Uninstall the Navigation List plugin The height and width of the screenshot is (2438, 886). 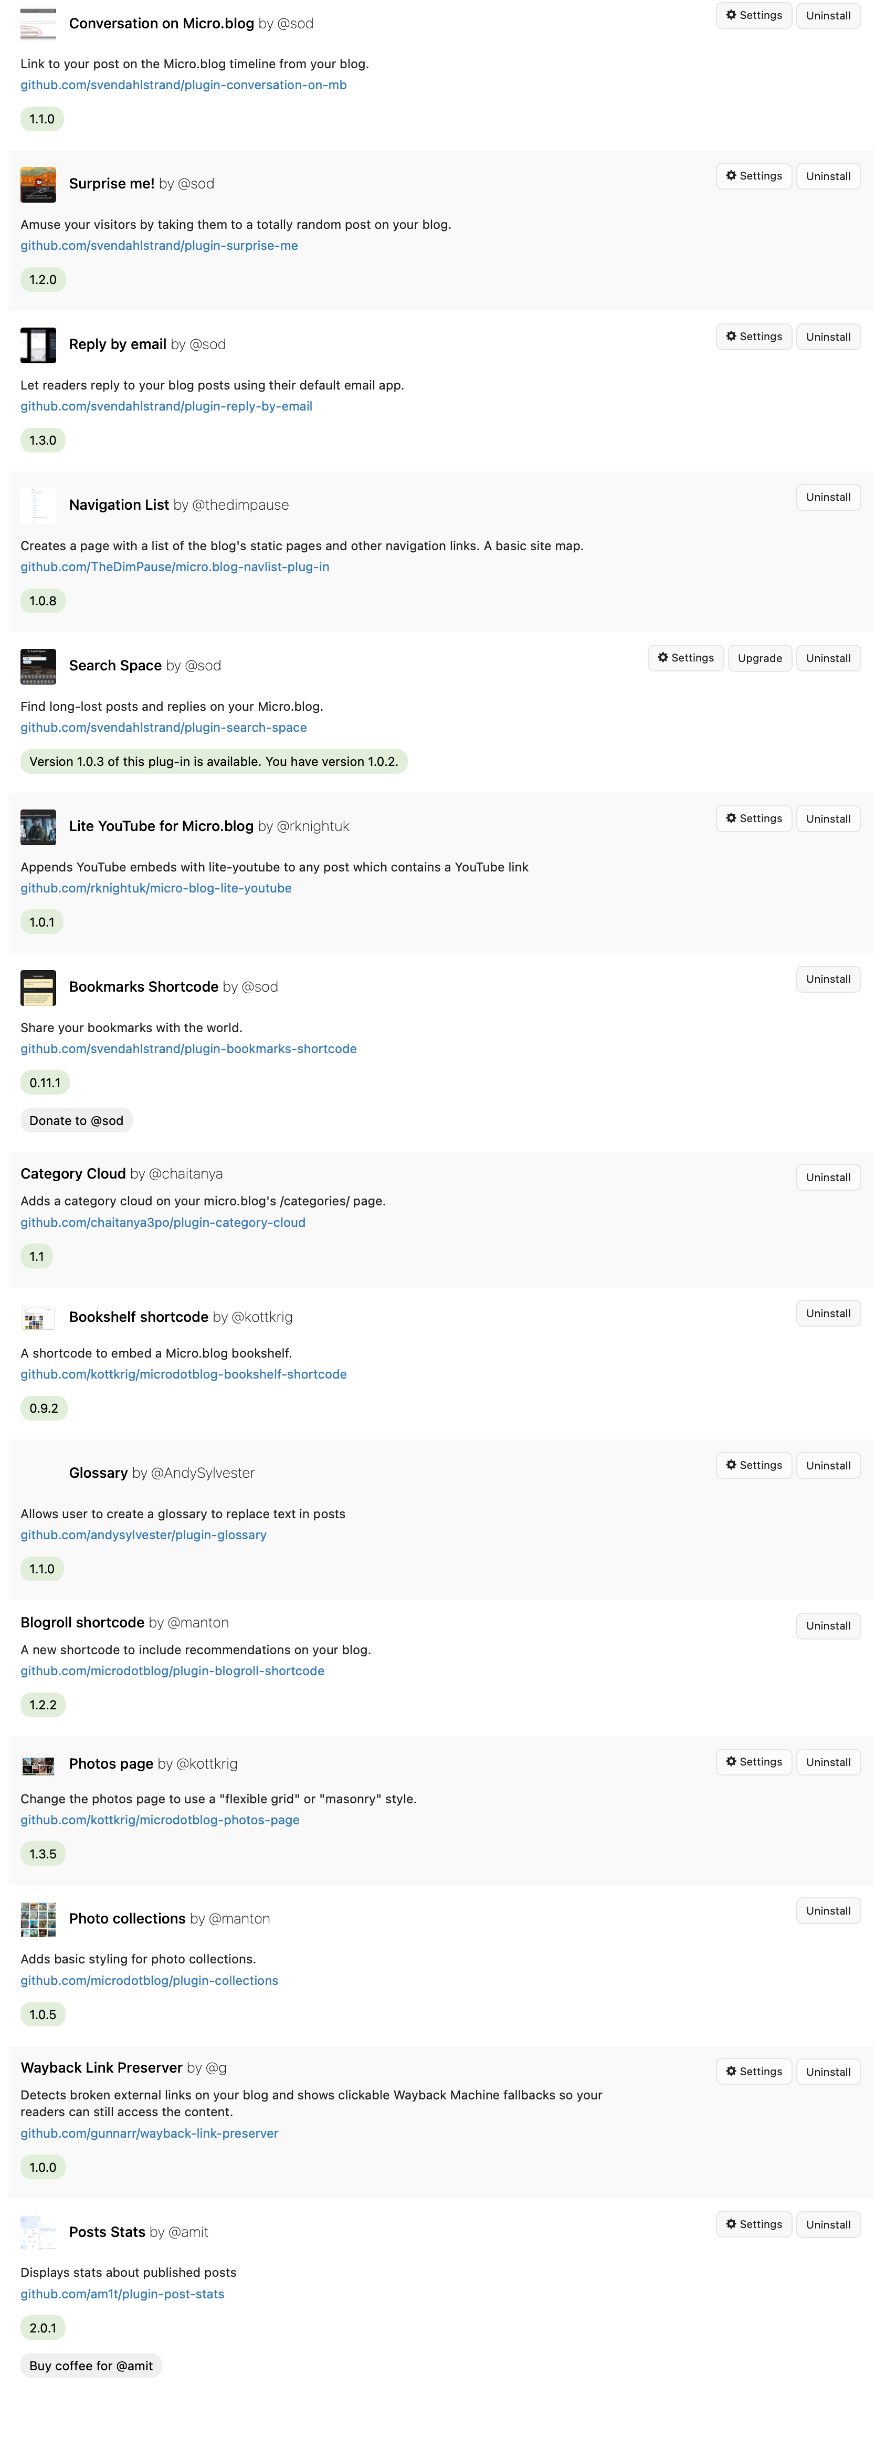pos(827,498)
